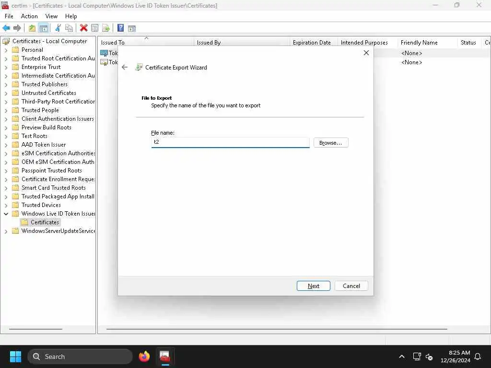491x368 pixels.
Task: Sort by Issued By column header
Action: tap(241, 43)
